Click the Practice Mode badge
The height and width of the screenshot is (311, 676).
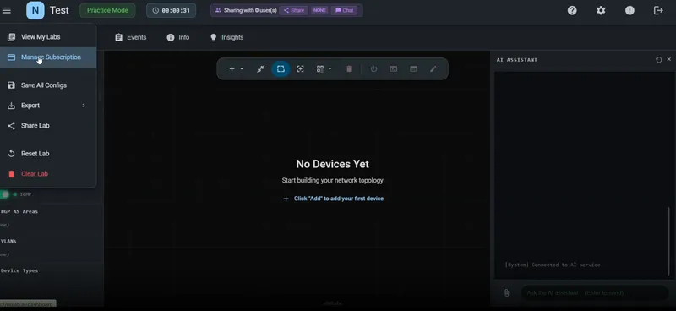(x=107, y=10)
